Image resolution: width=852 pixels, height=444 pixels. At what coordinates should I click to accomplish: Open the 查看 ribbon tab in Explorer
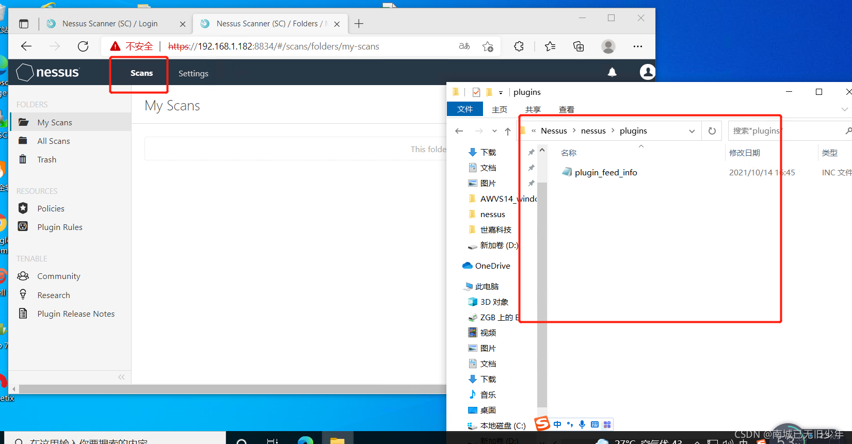pos(567,109)
